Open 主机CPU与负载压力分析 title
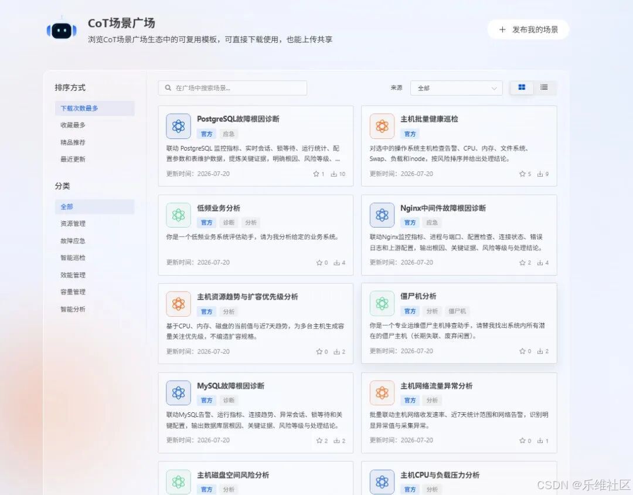This screenshot has height=495, width=633. (440, 475)
